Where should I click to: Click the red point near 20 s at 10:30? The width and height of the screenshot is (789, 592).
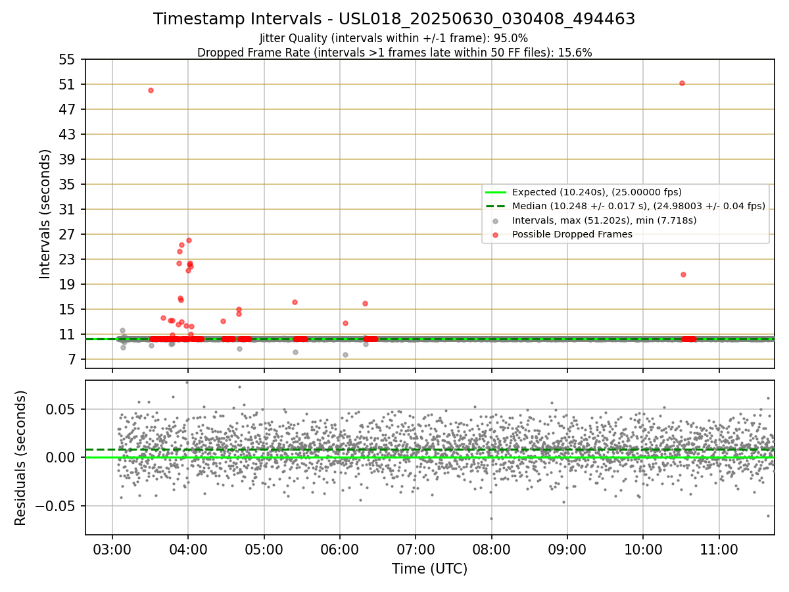[x=683, y=274]
